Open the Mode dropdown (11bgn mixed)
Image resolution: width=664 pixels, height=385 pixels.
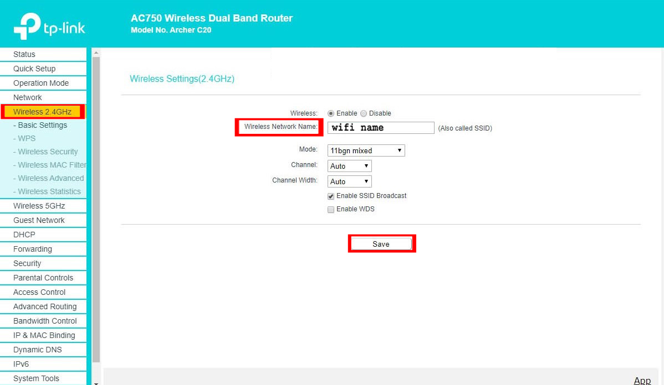click(366, 150)
